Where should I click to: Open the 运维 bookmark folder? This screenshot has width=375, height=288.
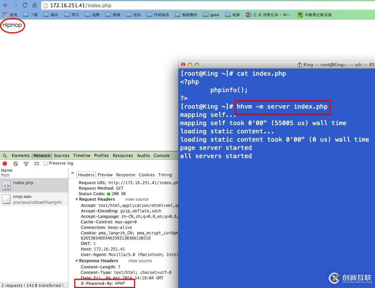92,15
